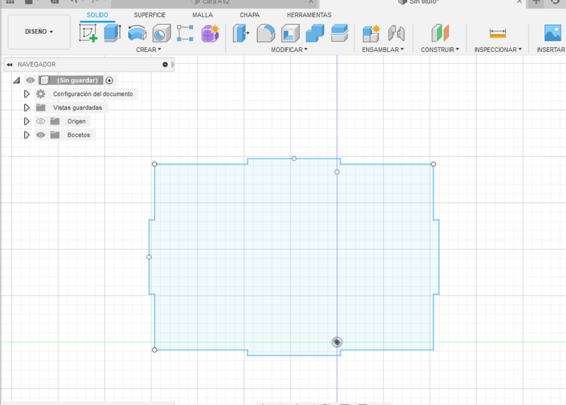Select the Hole tool
The image size is (566, 405).
(x=161, y=33)
